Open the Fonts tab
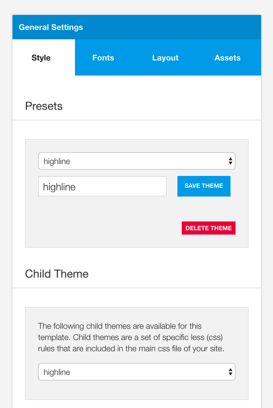The width and height of the screenshot is (273, 408). point(103,58)
